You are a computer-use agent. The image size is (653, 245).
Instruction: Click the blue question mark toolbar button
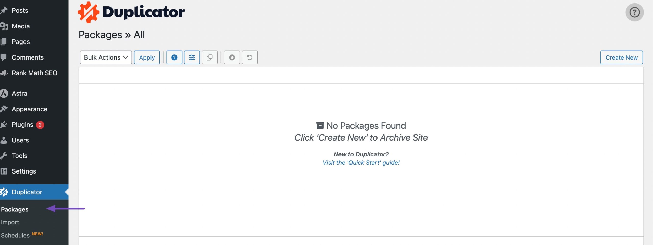tap(174, 57)
